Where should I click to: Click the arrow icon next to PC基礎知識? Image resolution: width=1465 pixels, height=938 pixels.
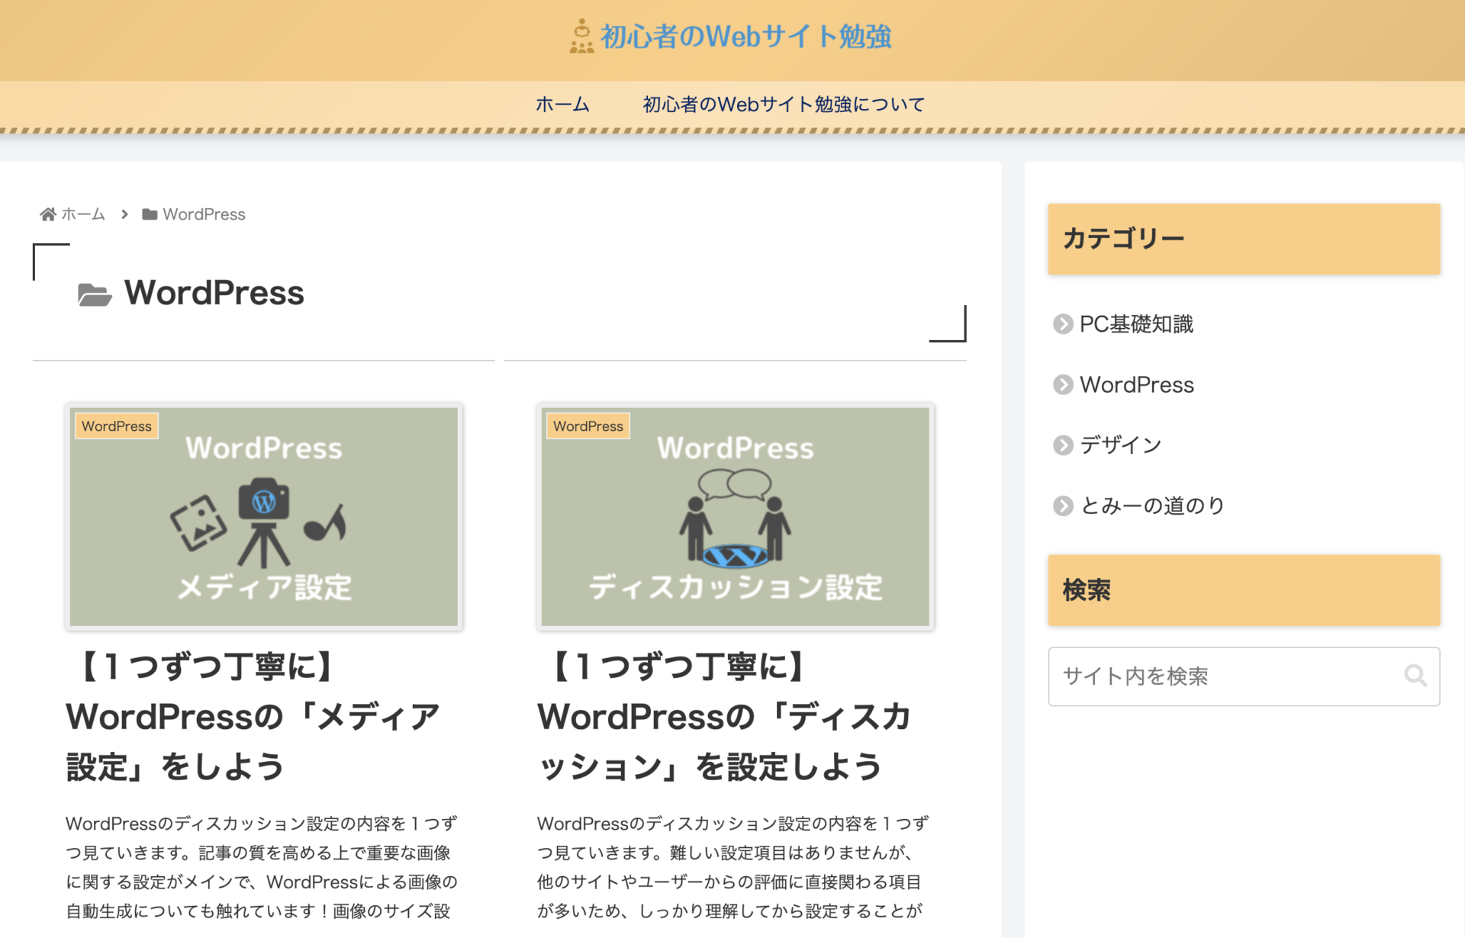1063,324
